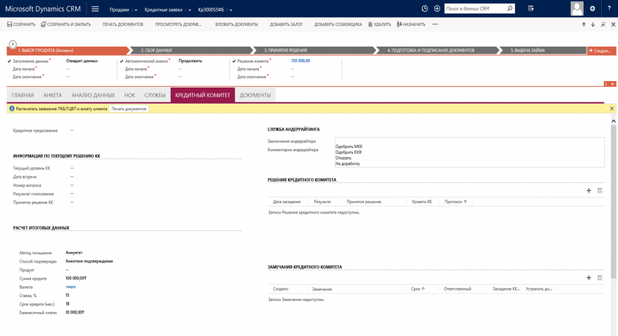Switch to the АНАЛИЗ ДАННЫХ tab

point(93,95)
